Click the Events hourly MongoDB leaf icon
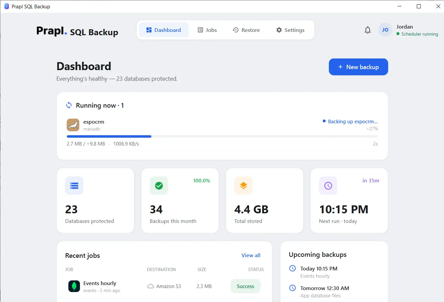The width and height of the screenshot is (444, 302). 74,286
